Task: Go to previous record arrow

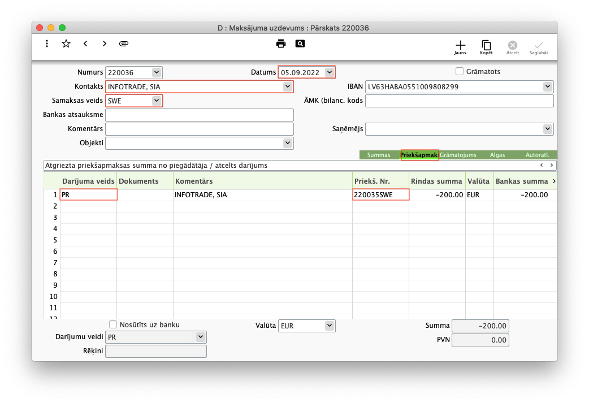Action: [85, 44]
